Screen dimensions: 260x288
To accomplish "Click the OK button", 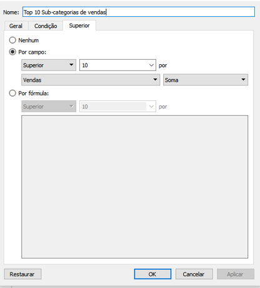I will pos(152,274).
